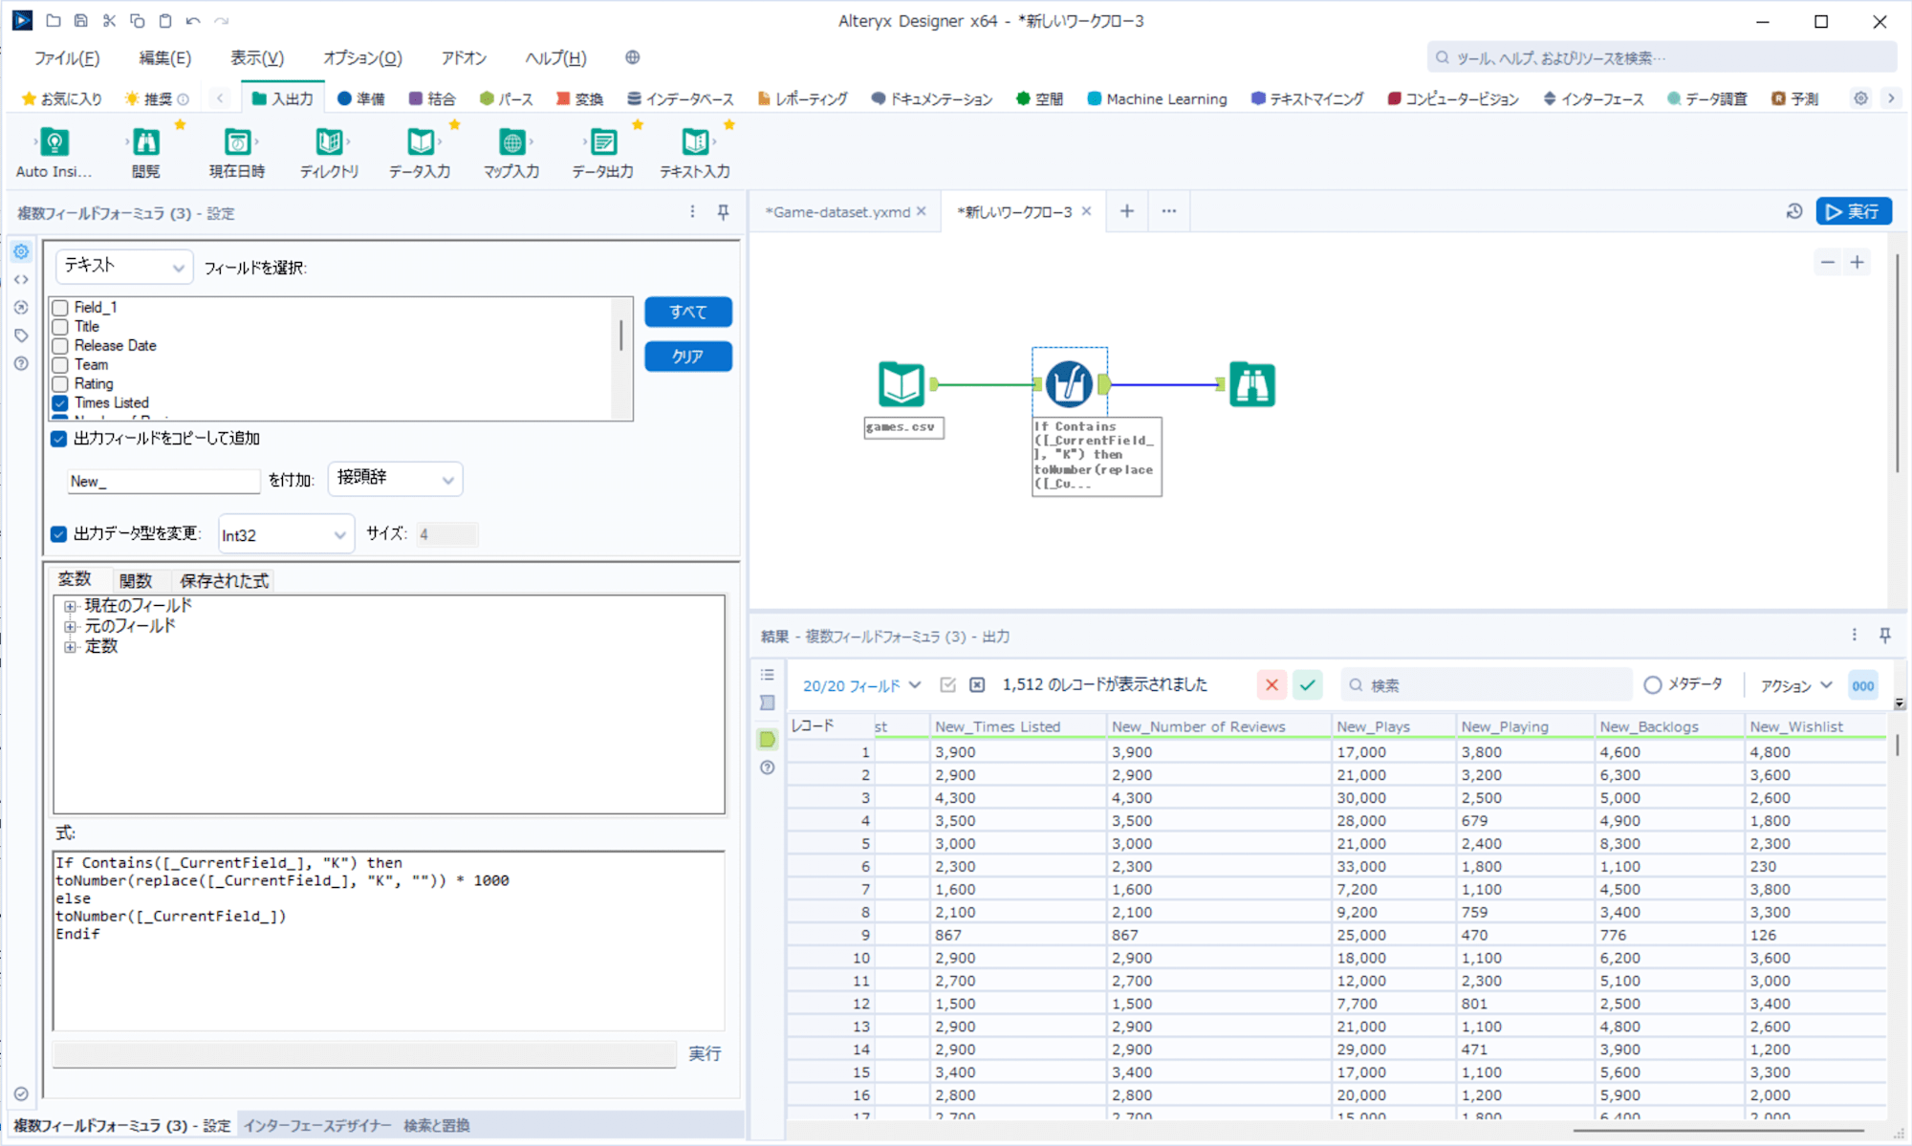Viewport: 1912px width, 1146px height.
Task: Run the workflow with 実行 button
Action: (x=1854, y=211)
